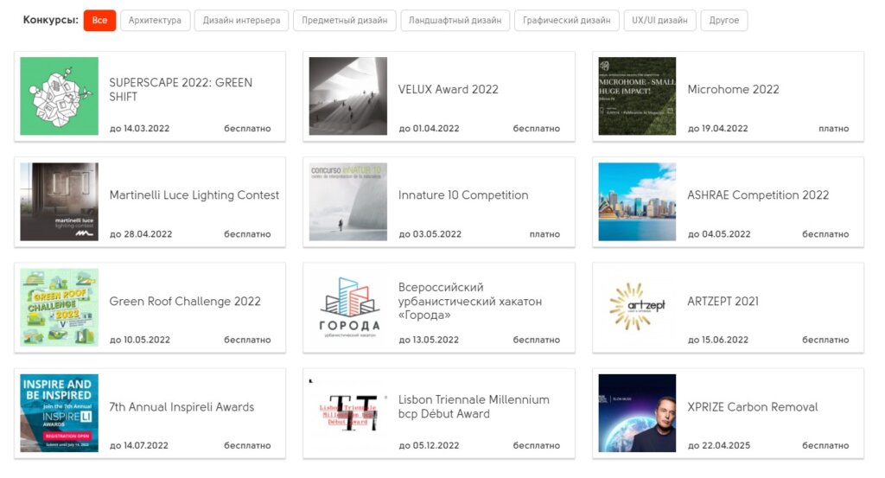Click Martinelli Luce contest thumbnail
This screenshot has width=885, height=478.
60,201
